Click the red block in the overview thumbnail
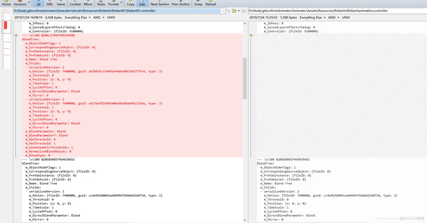The width and height of the screenshot is (427, 223). coord(5,25)
